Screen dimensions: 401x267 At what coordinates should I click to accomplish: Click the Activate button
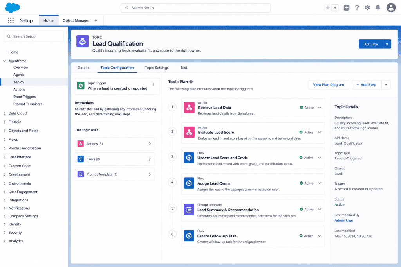point(371,44)
